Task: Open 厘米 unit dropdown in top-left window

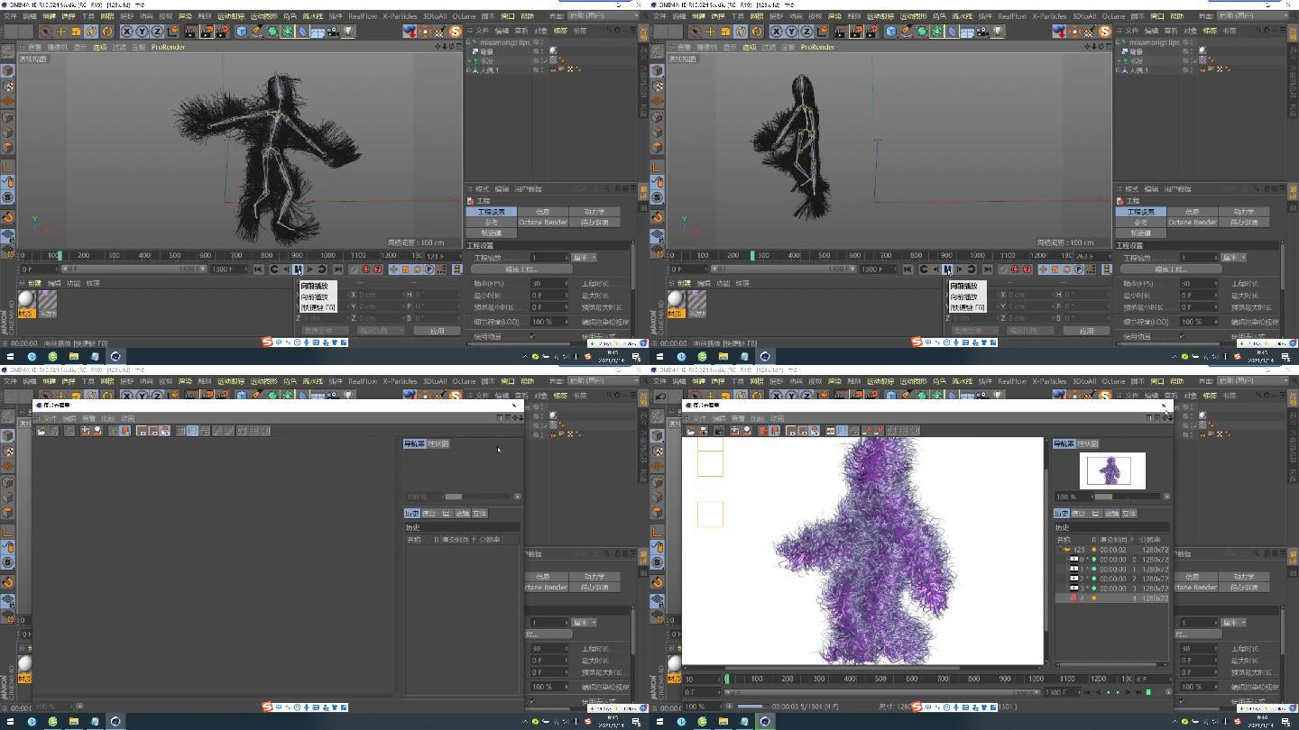Action: [x=585, y=258]
